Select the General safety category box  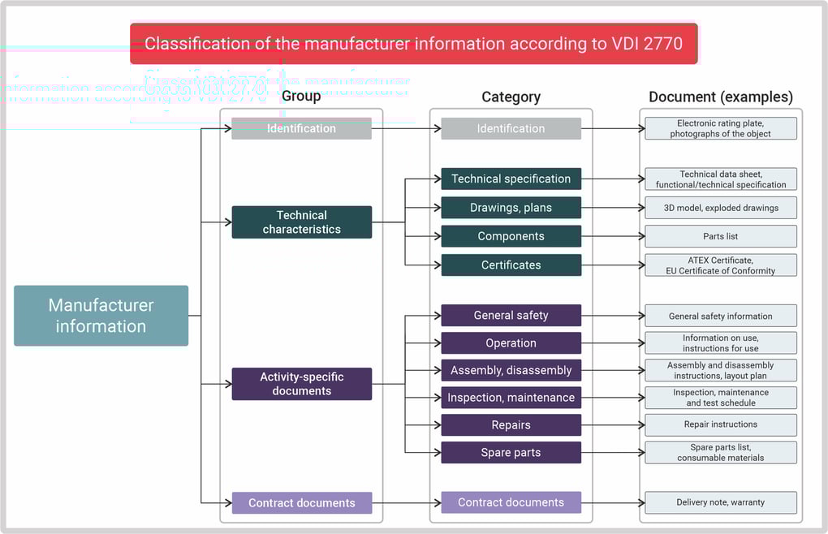(511, 315)
